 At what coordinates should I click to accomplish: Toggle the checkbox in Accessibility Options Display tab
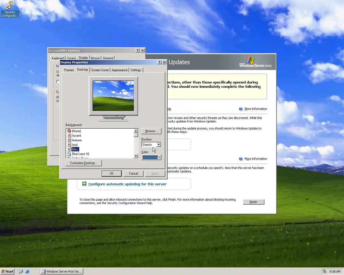[x=58, y=82]
